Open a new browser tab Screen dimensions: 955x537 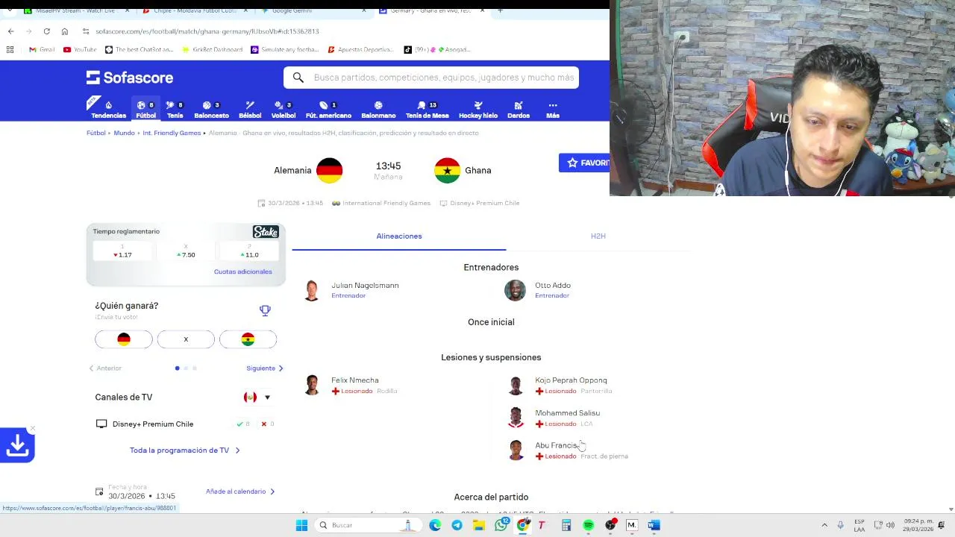[500, 10]
